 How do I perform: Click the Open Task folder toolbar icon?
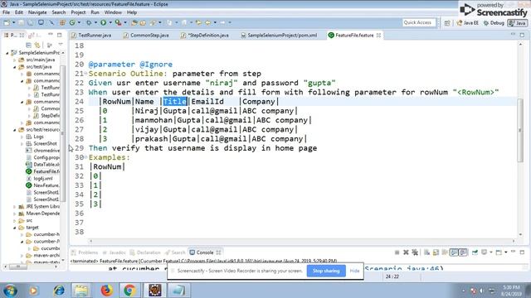coord(143,22)
